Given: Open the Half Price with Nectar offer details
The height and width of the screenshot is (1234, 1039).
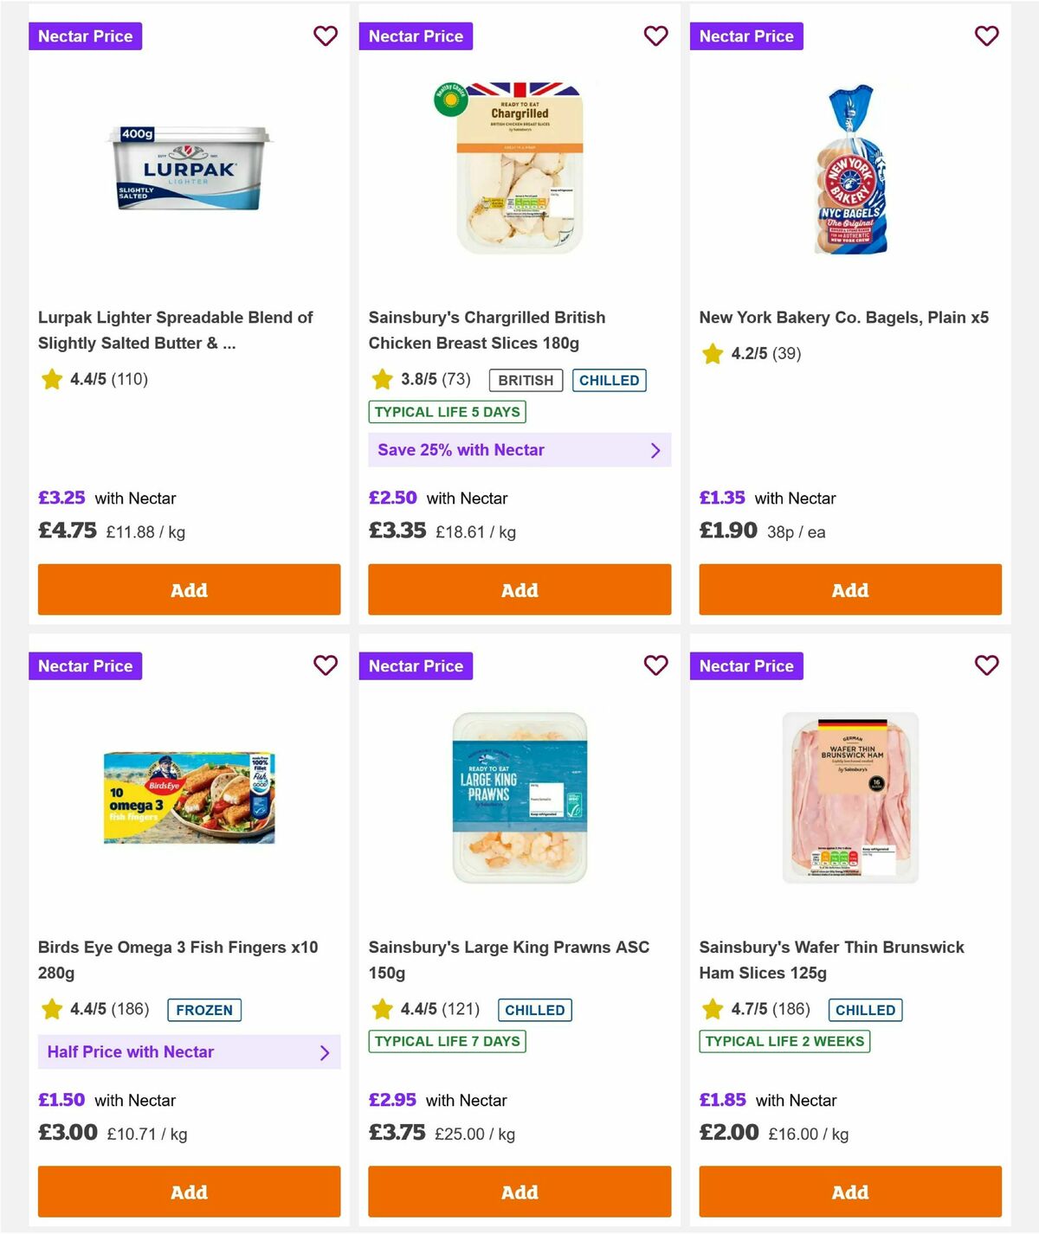Looking at the screenshot, I should pos(189,1052).
